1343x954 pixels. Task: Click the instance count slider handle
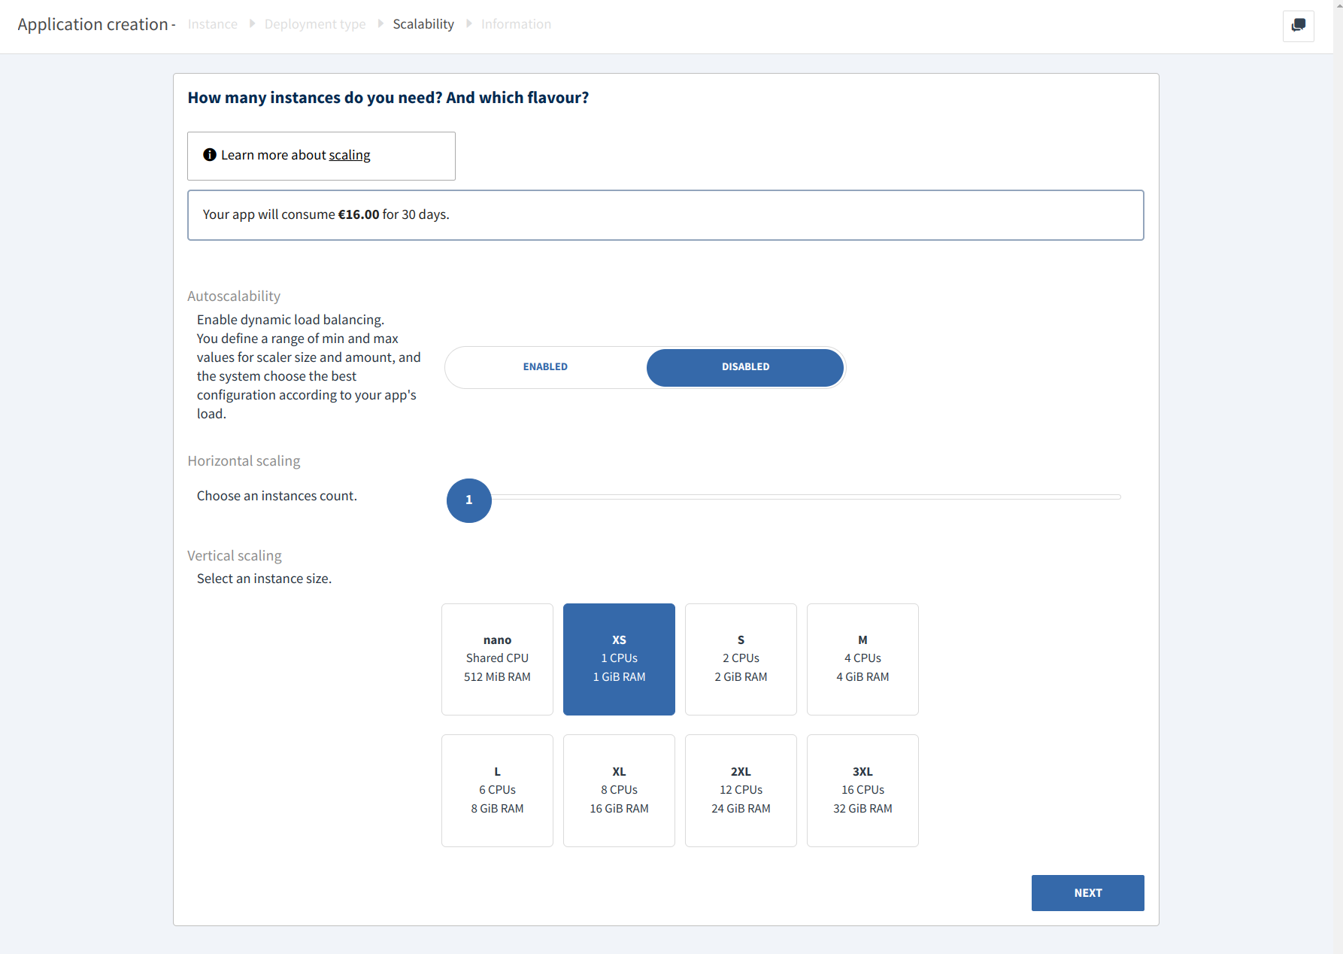click(x=468, y=500)
